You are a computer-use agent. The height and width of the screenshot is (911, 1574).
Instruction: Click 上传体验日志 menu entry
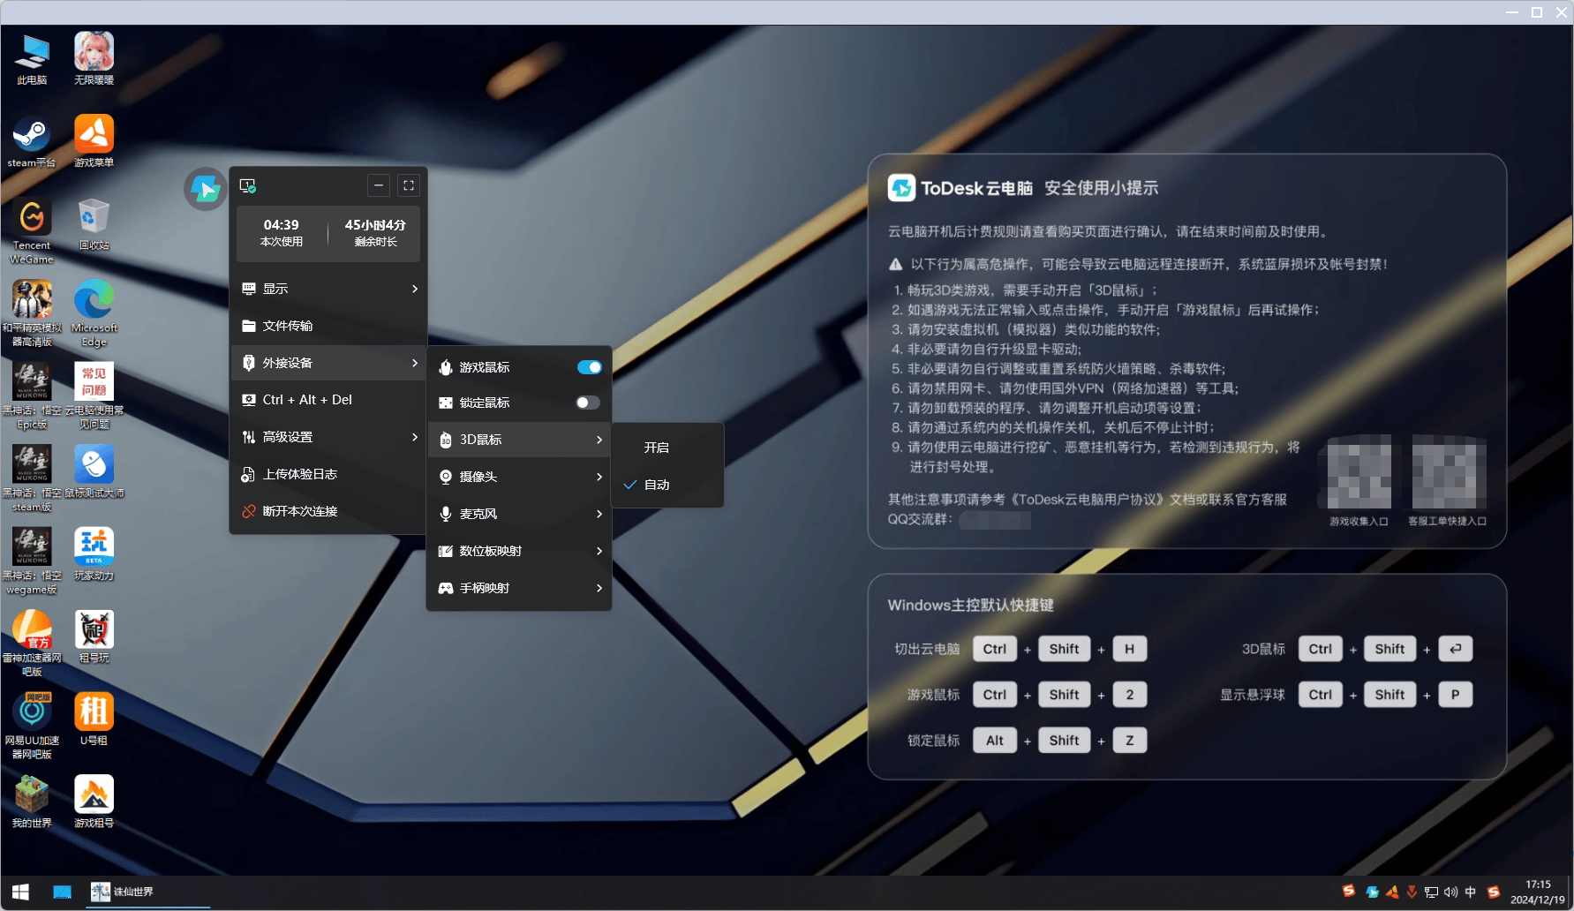(328, 474)
